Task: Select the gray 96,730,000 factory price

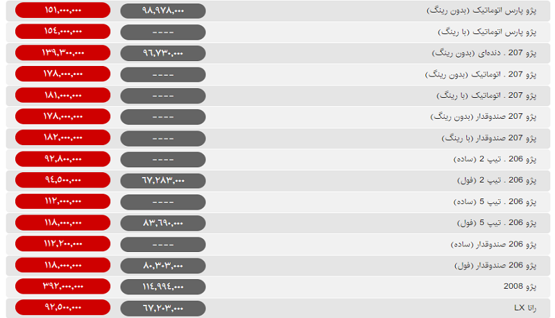Action: tap(163, 53)
